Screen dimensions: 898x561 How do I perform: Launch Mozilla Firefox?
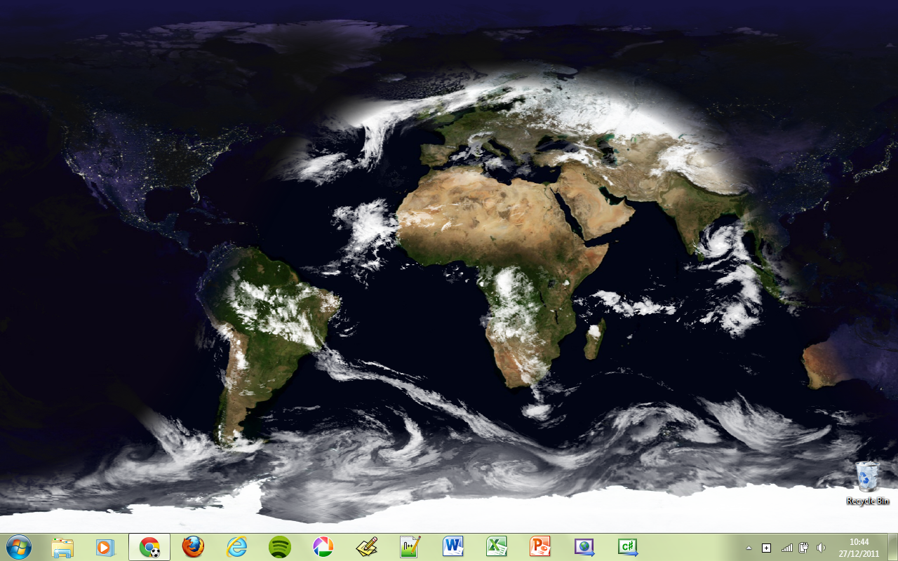tap(193, 547)
